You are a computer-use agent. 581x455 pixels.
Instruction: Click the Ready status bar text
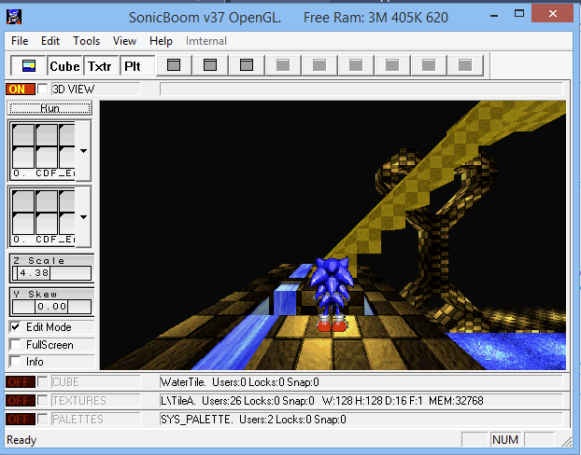pyautogui.click(x=21, y=440)
